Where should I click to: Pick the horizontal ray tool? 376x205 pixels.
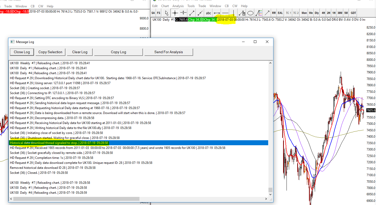click(x=217, y=13)
